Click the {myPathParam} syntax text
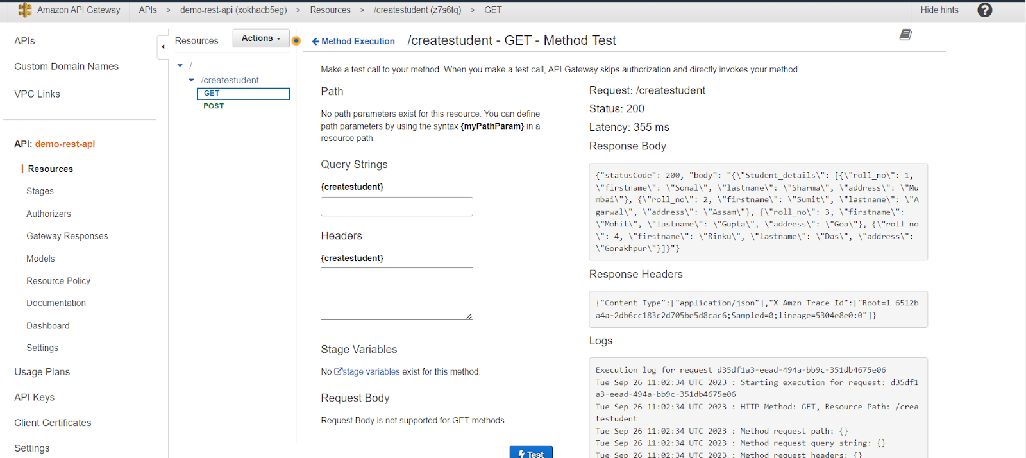Viewport: 1026px width, 458px height. [492, 126]
